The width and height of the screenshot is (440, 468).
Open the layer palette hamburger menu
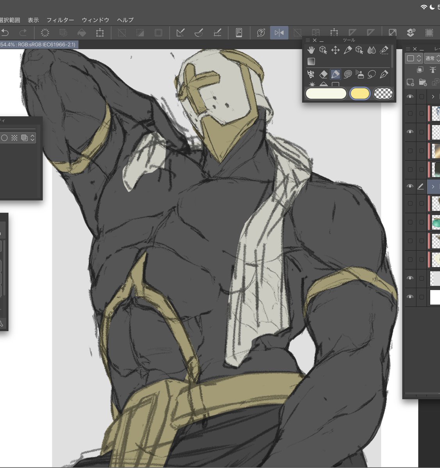coord(408,49)
